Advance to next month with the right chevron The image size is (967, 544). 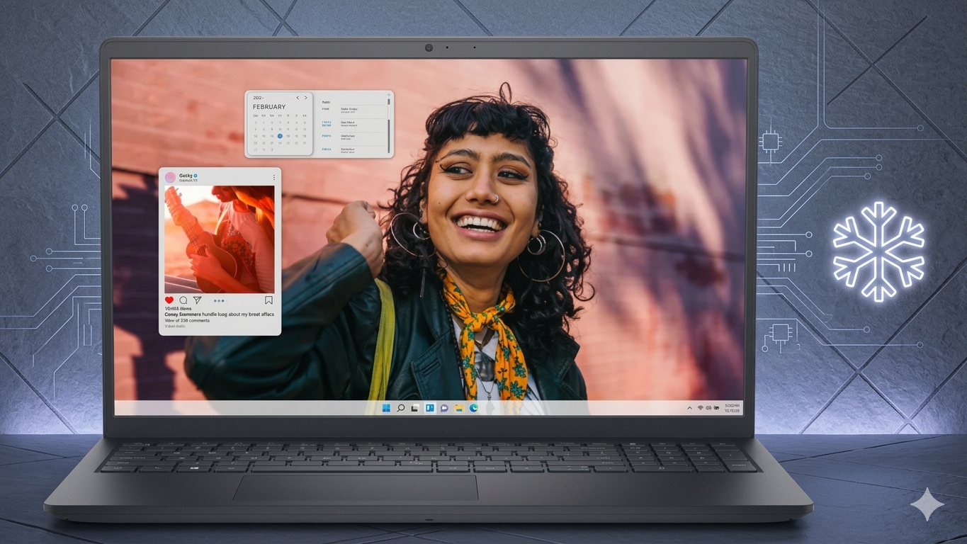(306, 98)
